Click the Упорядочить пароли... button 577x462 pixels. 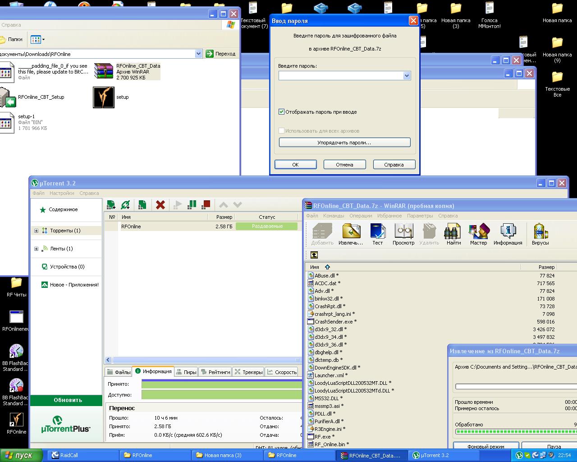point(344,143)
